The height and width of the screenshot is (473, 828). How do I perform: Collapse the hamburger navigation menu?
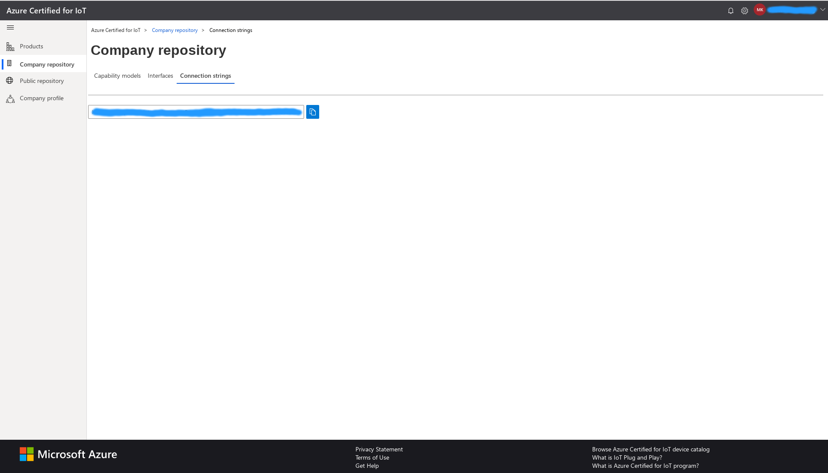(10, 28)
